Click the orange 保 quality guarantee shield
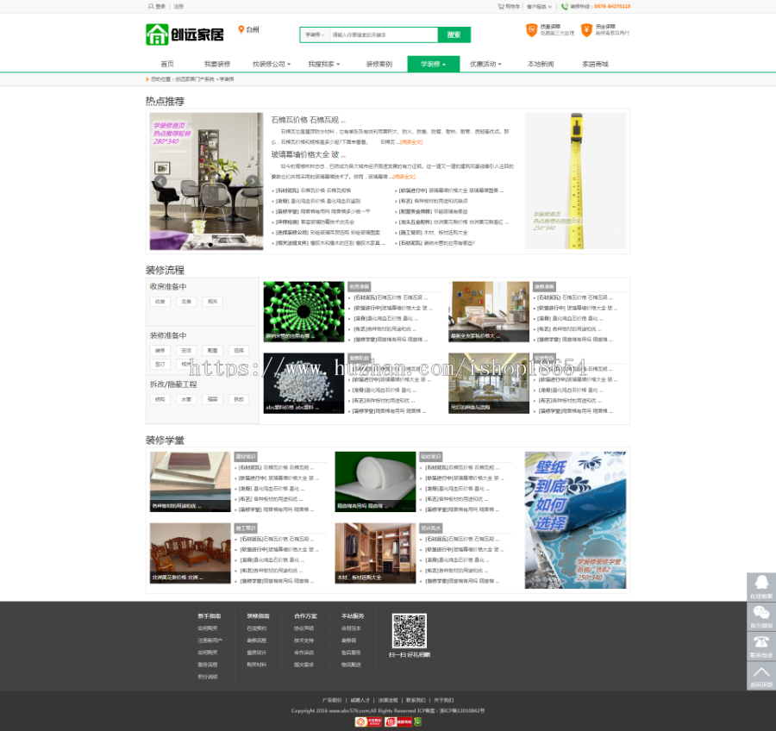 (x=531, y=30)
